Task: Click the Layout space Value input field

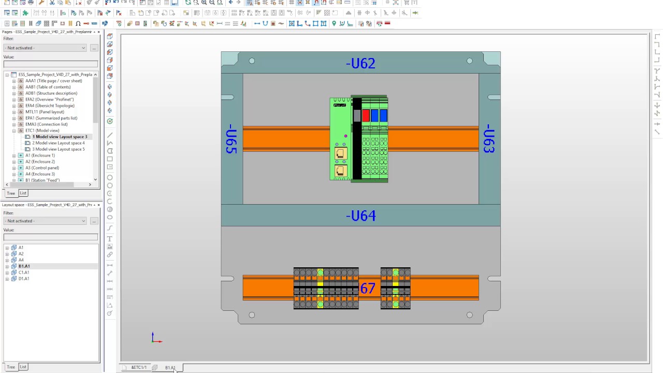Action: (50, 237)
